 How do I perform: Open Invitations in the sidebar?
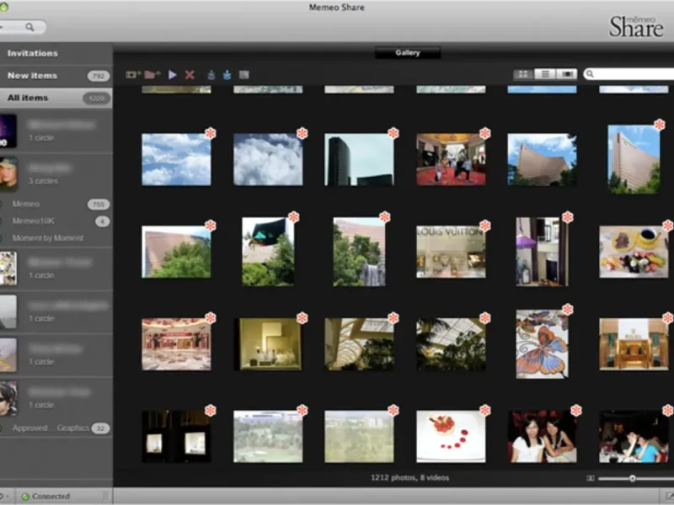(33, 53)
